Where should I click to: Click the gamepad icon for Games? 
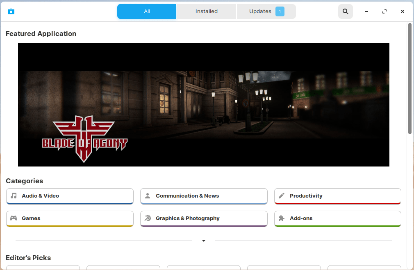[x=14, y=218]
